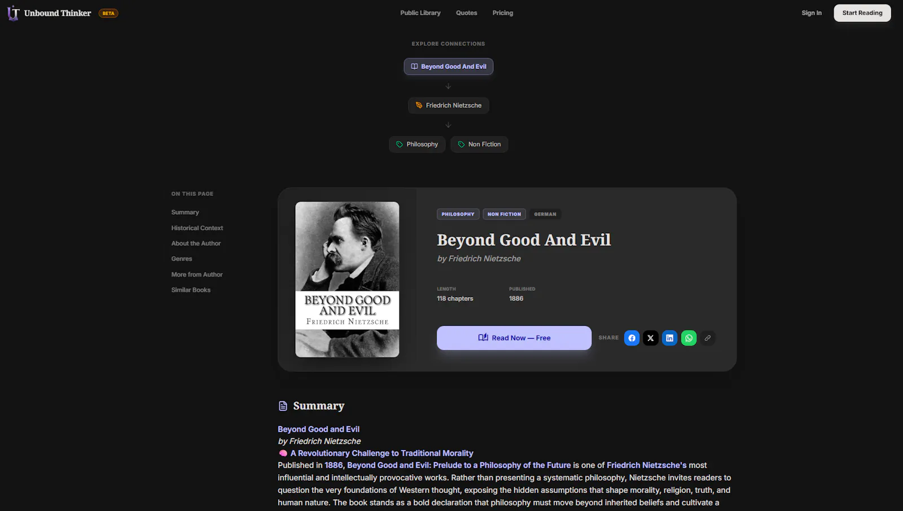
Task: Share the book on X
Action: [x=651, y=338]
